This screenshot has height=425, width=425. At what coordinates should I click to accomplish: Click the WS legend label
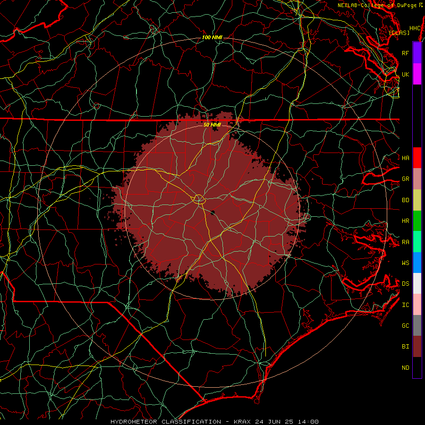click(x=406, y=263)
